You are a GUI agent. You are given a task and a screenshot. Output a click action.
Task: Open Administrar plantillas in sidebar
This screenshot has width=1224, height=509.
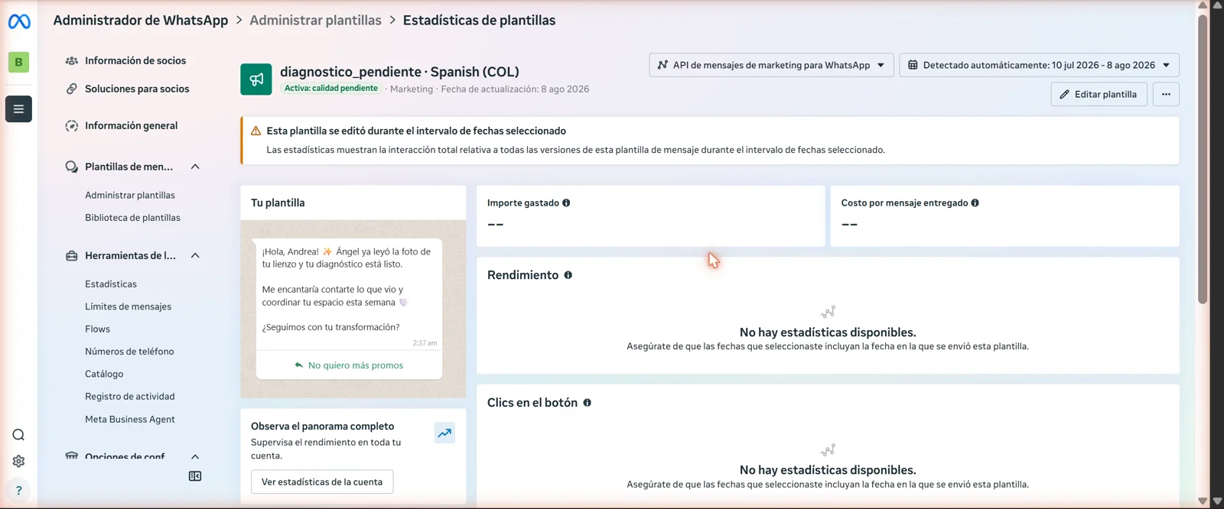click(130, 195)
